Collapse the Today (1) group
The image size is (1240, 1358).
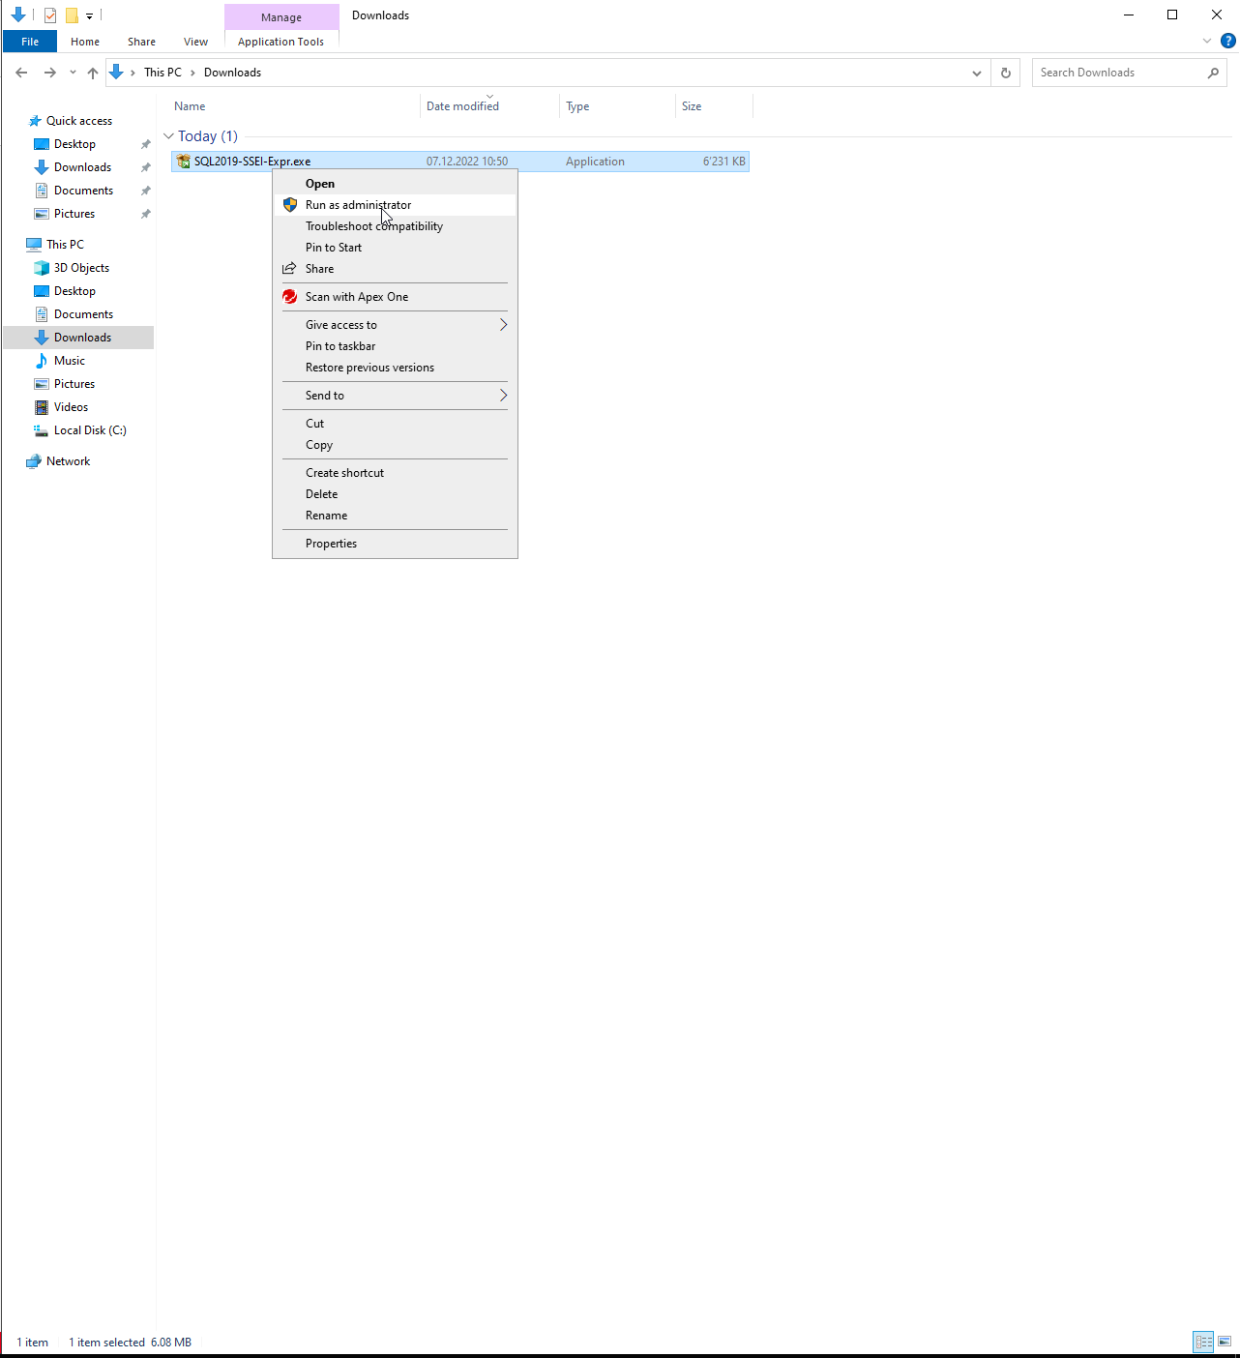168,136
